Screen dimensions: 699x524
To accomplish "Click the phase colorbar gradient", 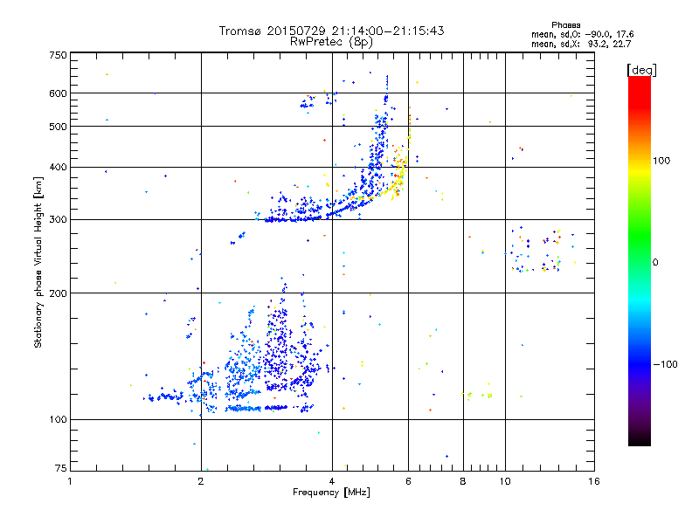I will click(640, 261).
